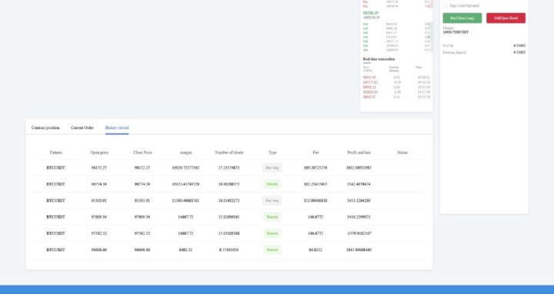Viewport: 554px width, 294px height.
Task: Click the margin column header
Action: click(186, 153)
